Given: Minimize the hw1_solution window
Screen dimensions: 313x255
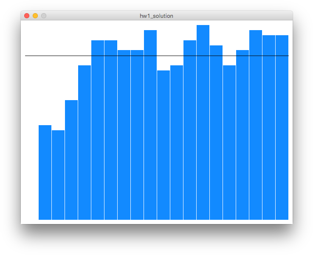Looking at the screenshot, I should click(35, 16).
